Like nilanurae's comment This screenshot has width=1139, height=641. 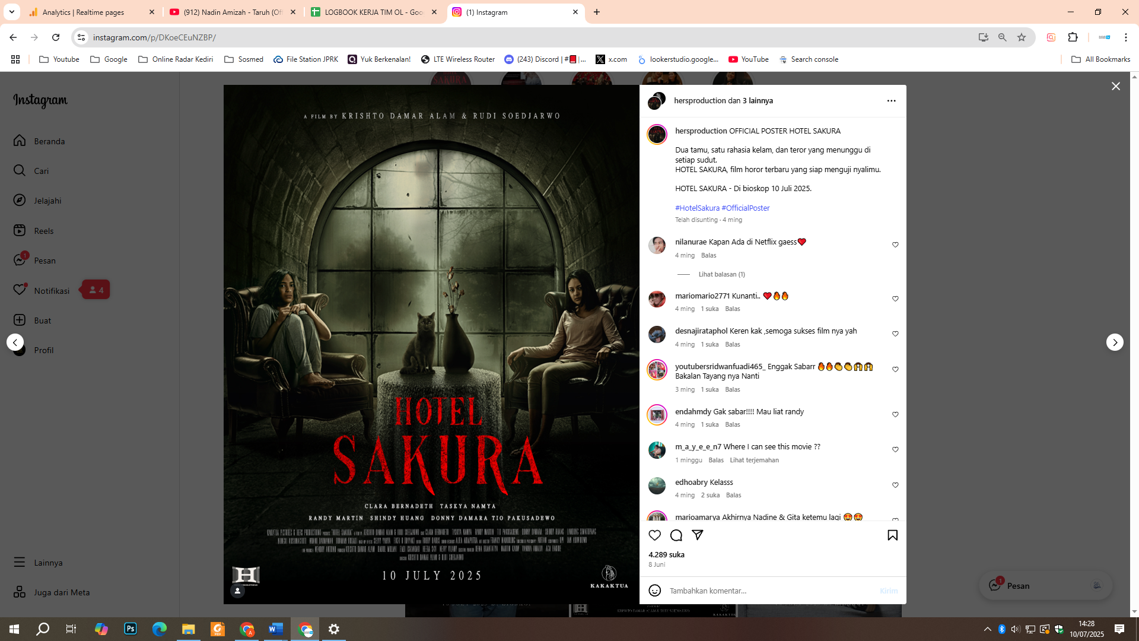pos(895,245)
